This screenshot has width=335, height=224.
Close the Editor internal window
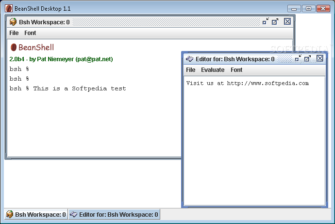(x=320, y=58)
